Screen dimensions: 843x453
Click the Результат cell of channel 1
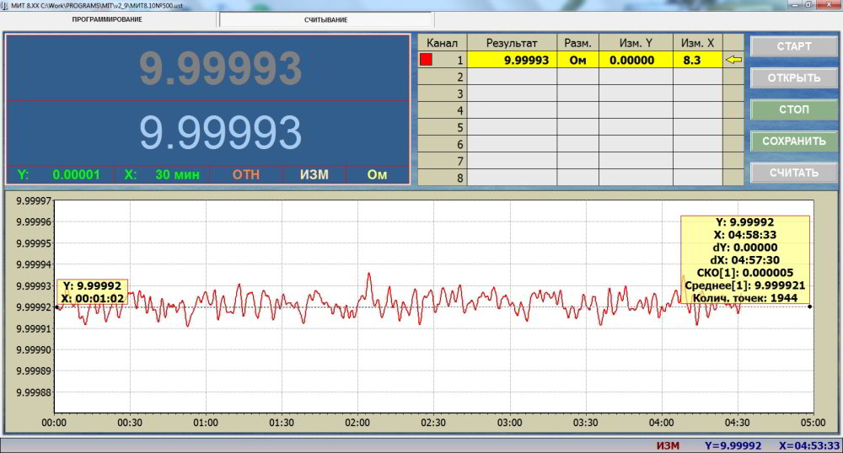pyautogui.click(x=512, y=60)
